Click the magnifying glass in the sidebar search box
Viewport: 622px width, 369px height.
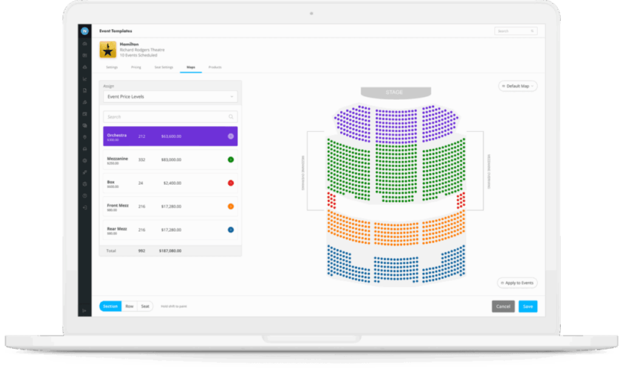(x=230, y=117)
